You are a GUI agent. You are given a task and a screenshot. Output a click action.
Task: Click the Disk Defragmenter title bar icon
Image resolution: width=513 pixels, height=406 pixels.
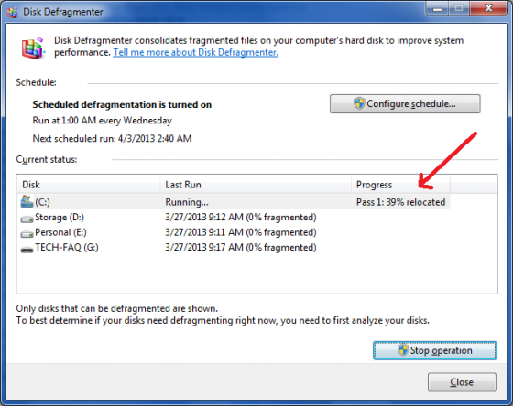tap(12, 12)
